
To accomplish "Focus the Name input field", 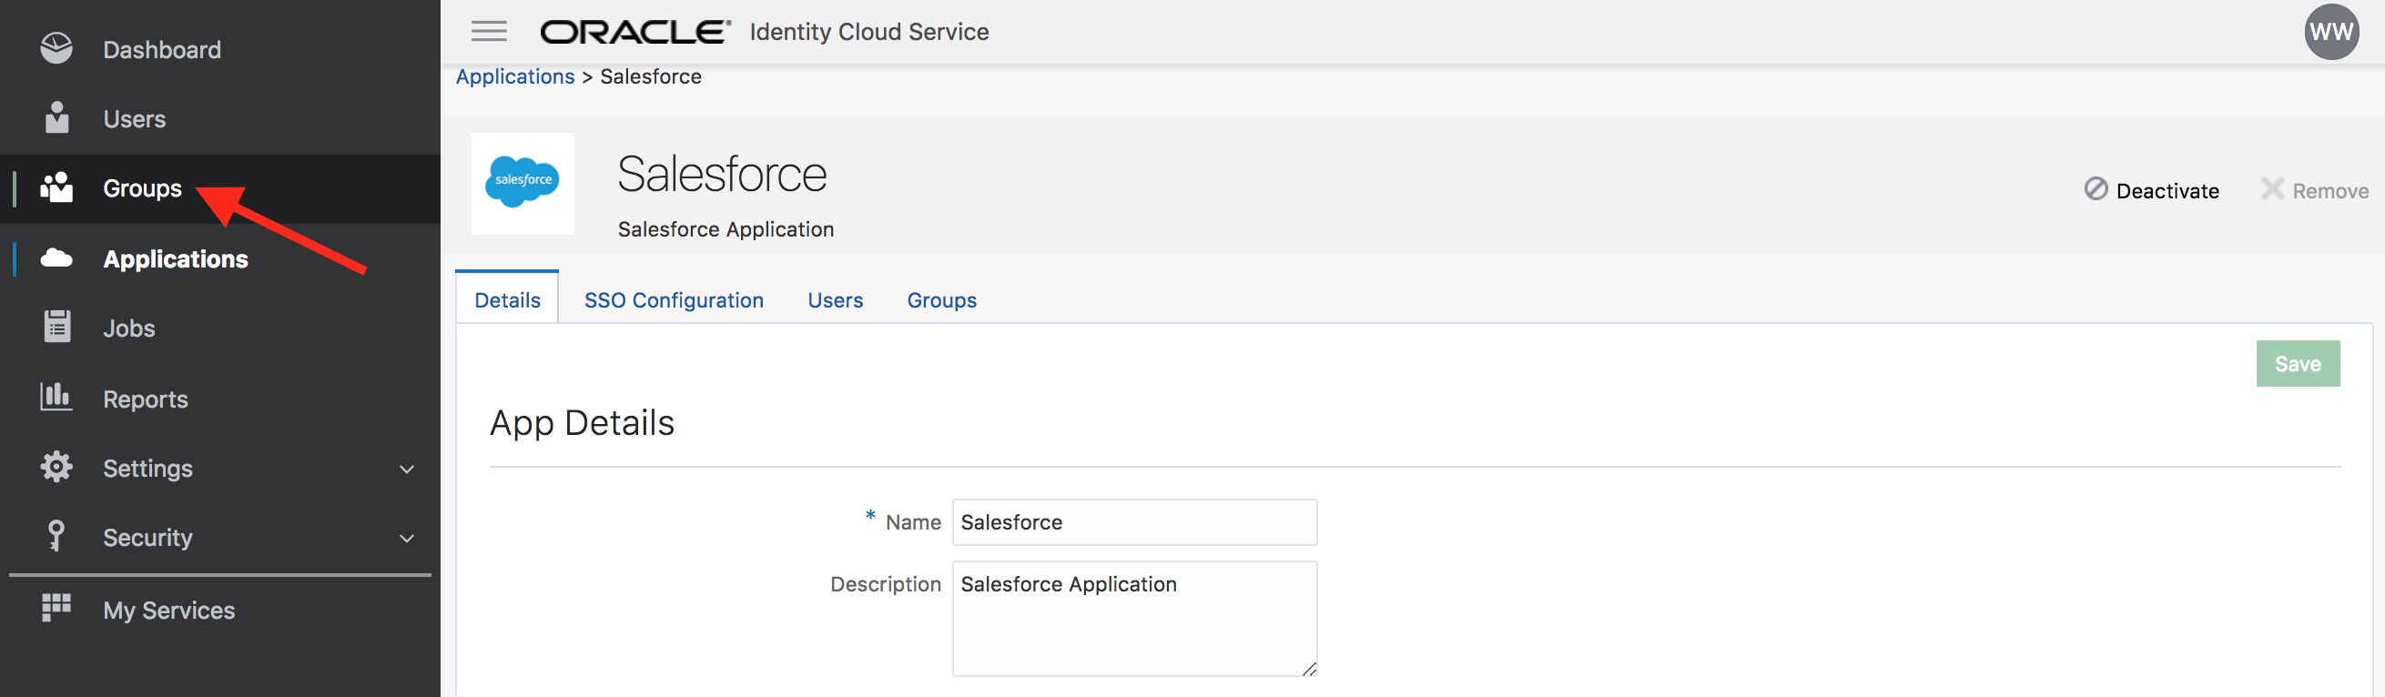I will 1134,522.
